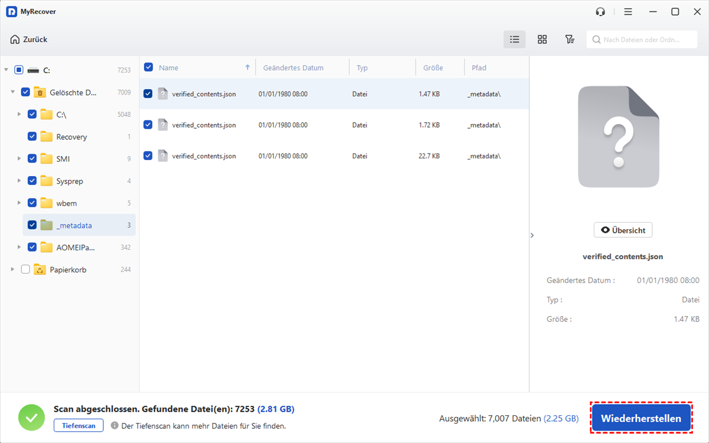
Task: Collapse the preview panel arrow
Action: (x=532, y=235)
